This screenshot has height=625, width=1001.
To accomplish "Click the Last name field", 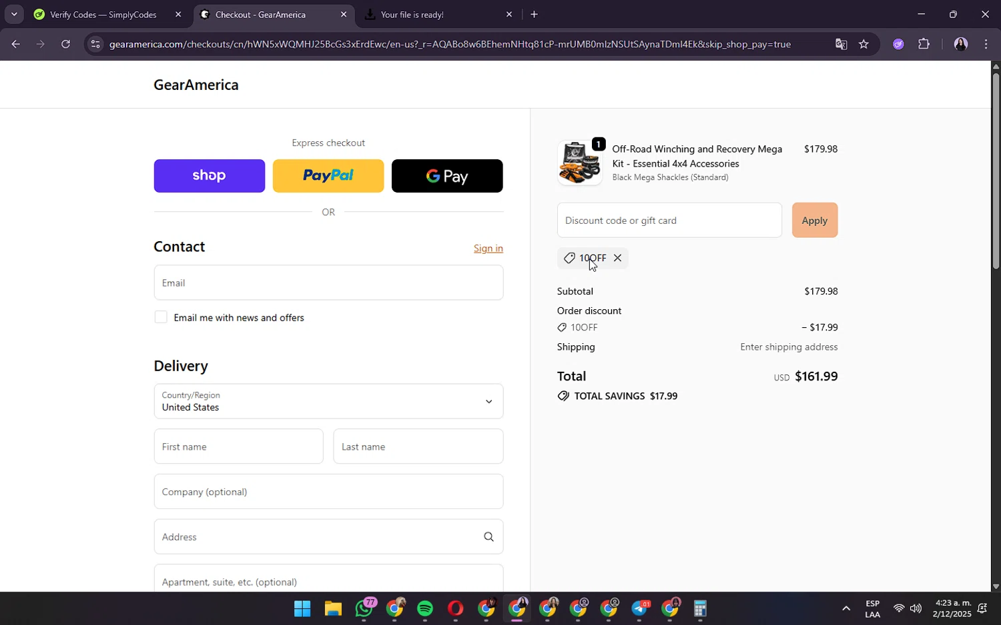I will click(418, 446).
